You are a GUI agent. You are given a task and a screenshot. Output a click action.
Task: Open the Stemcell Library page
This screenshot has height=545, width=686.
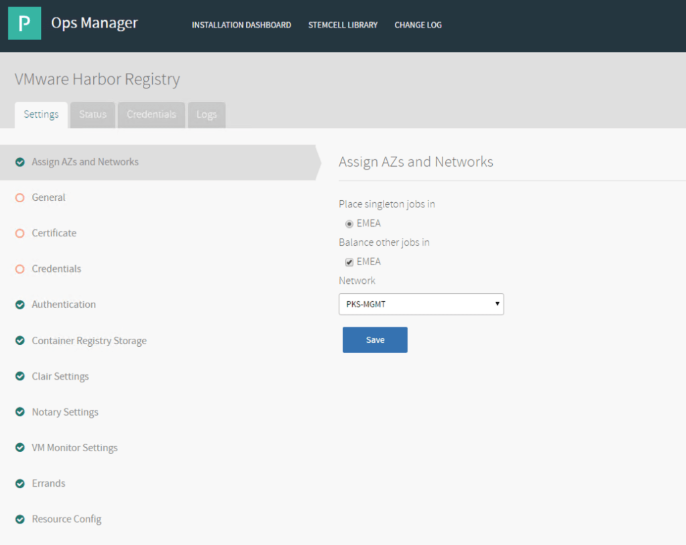[343, 25]
